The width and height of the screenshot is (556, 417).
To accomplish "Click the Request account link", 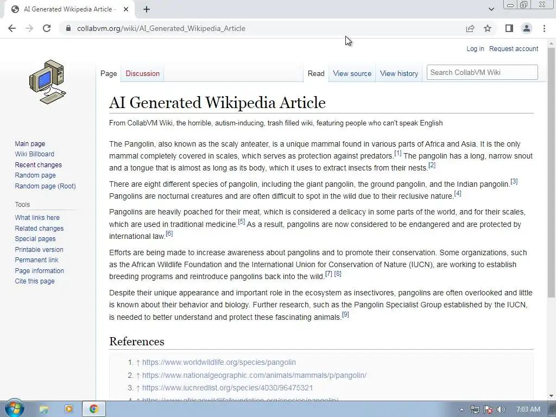I will [514, 48].
